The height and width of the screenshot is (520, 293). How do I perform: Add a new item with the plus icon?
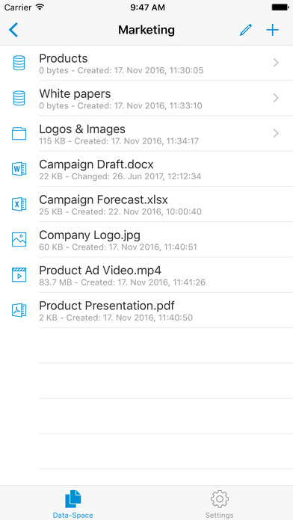(272, 30)
